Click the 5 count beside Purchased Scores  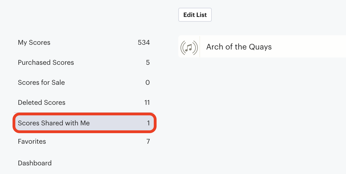[x=148, y=63]
